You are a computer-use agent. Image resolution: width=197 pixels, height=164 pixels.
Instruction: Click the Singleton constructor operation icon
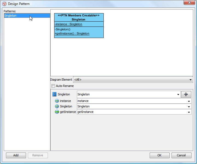pos(57,106)
